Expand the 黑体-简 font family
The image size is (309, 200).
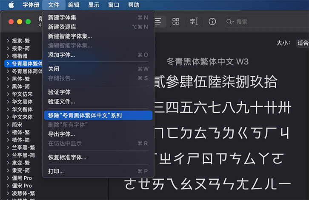pyautogui.click(x=8, y=86)
